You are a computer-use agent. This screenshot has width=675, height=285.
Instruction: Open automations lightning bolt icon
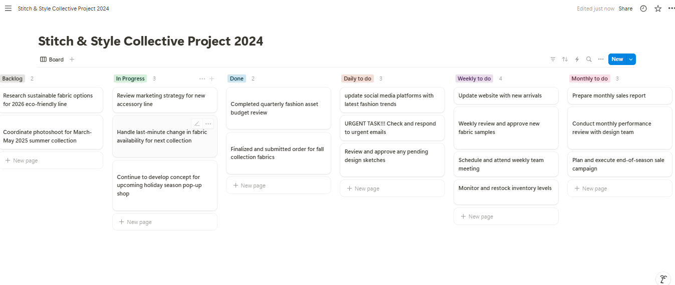(x=577, y=59)
